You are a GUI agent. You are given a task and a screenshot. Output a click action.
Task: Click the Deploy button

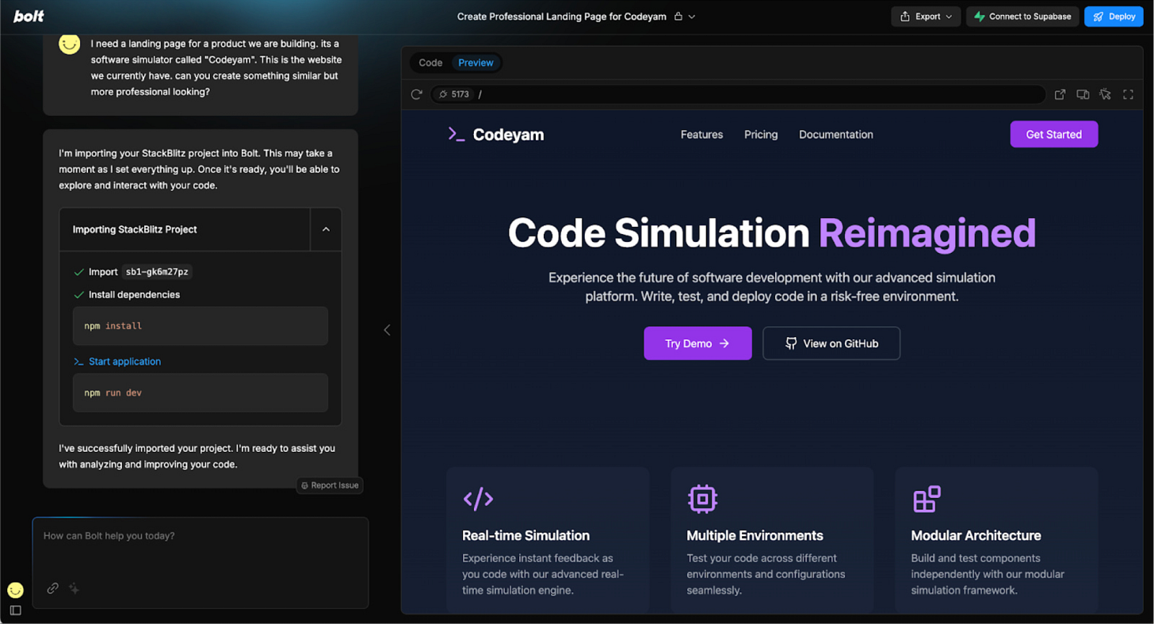tap(1114, 17)
